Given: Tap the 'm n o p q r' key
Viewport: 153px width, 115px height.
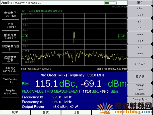Looking at the screenshot, I should point(140,38).
